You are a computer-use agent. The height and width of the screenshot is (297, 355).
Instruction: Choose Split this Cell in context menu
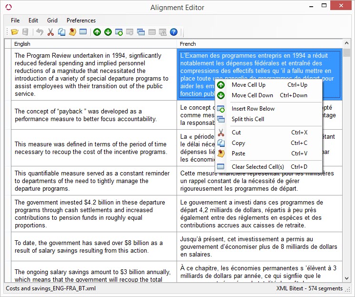click(268, 119)
